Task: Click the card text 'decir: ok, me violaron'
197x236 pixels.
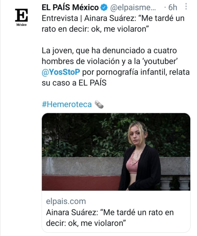Action: coord(86,223)
